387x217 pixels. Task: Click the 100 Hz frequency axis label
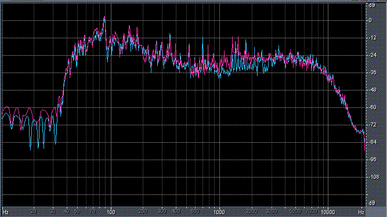pos(111,212)
